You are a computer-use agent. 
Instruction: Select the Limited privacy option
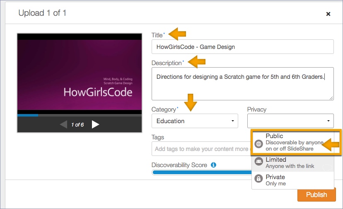click(293, 163)
